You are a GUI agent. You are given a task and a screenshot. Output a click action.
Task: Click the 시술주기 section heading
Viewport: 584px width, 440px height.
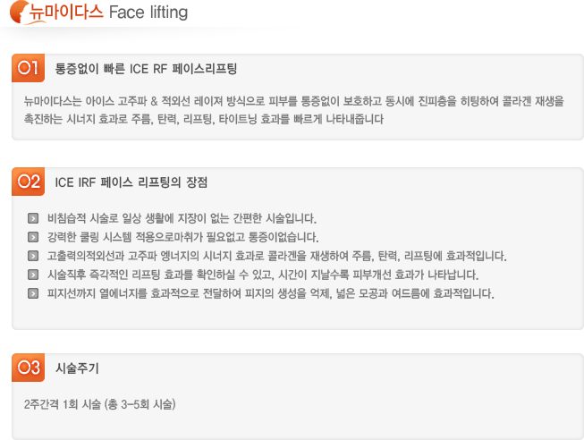click(x=77, y=368)
